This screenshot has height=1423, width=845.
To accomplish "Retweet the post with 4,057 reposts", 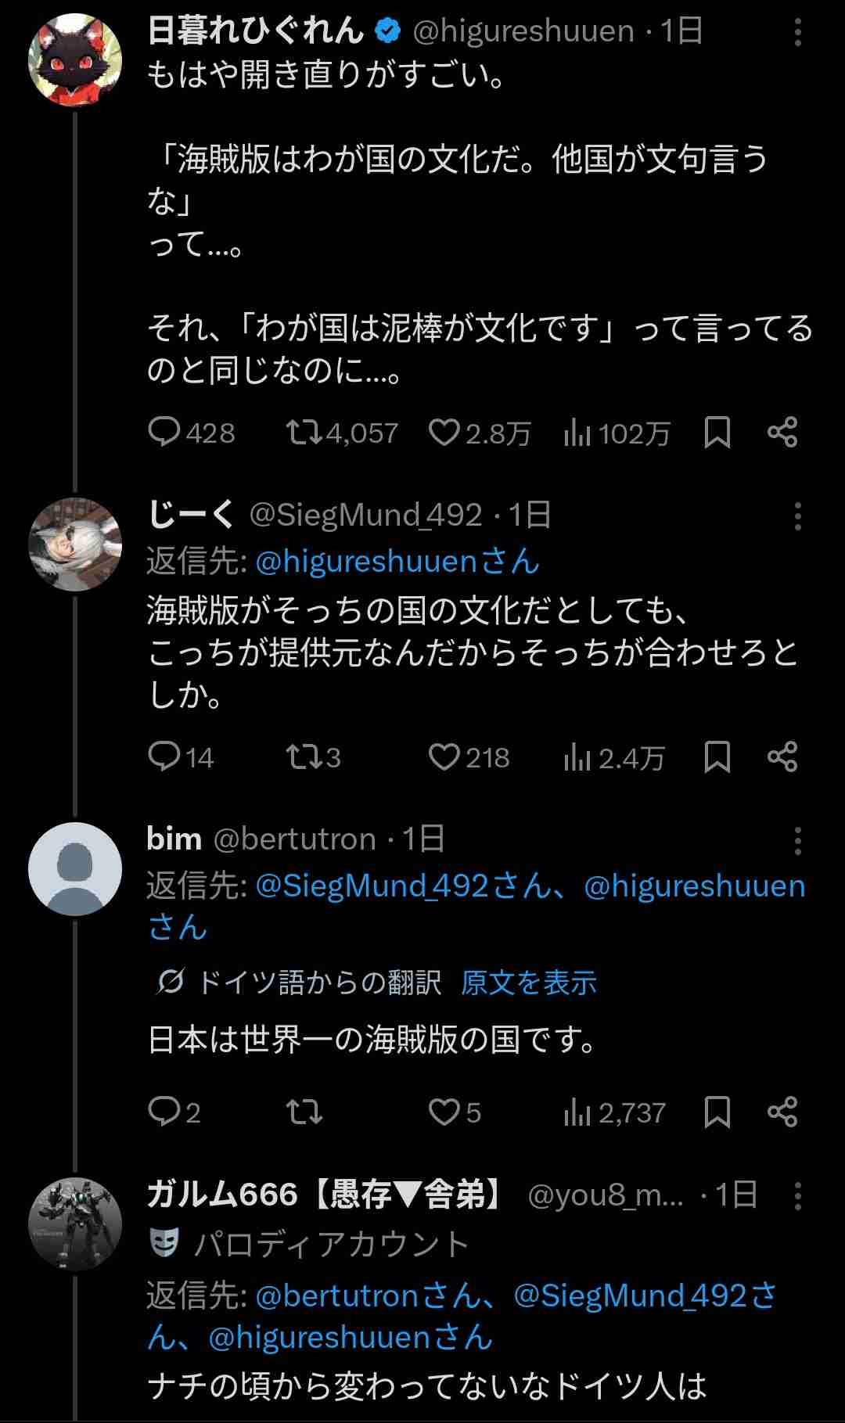I will click(x=304, y=432).
